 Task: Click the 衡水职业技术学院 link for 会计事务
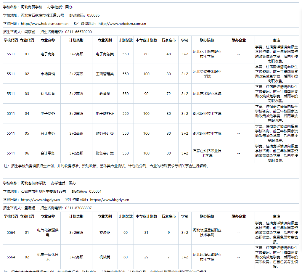click(207, 133)
